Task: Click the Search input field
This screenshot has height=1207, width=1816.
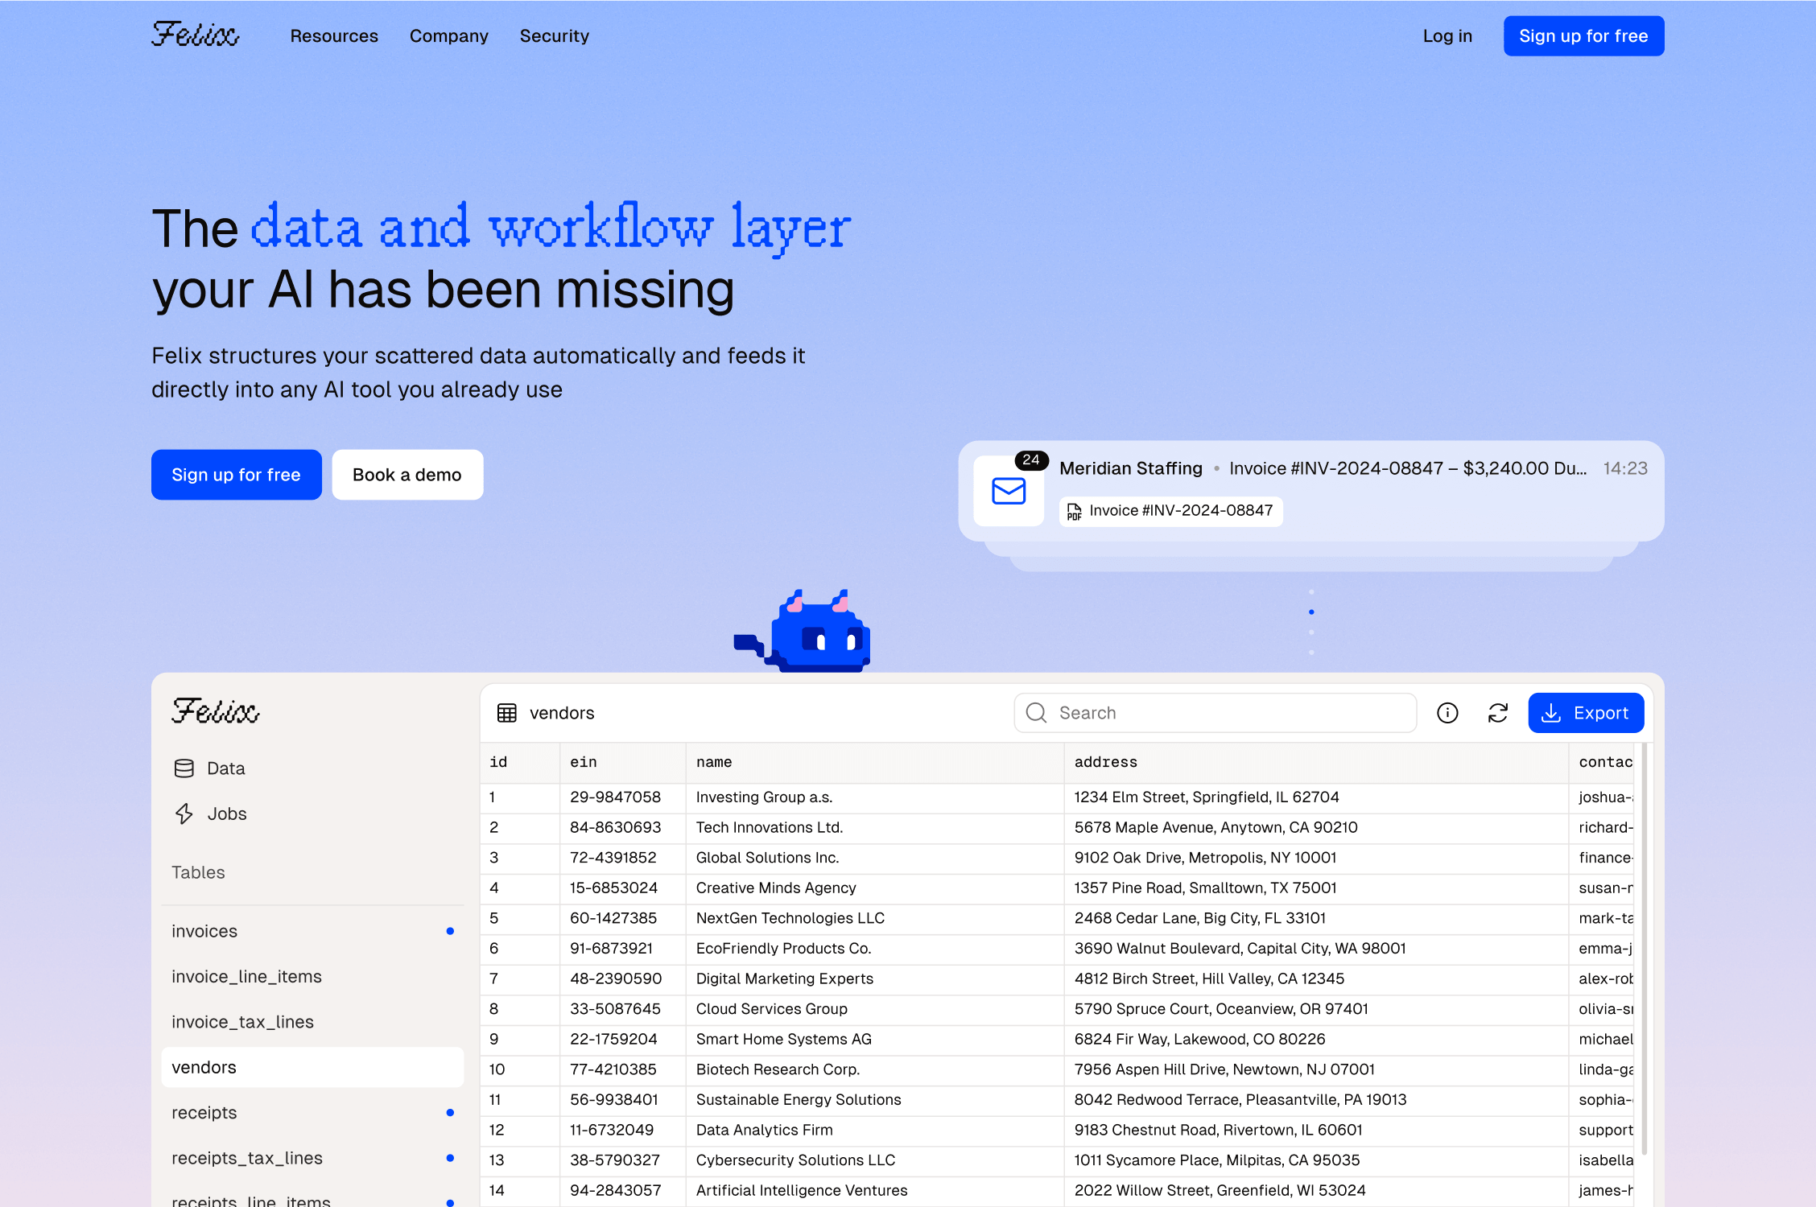Action: tap(1215, 713)
